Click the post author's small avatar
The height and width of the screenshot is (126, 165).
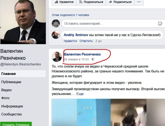[x=57, y=57]
